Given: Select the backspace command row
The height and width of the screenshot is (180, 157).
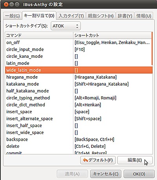Looking at the screenshot, I should pyautogui.click(x=79, y=140).
